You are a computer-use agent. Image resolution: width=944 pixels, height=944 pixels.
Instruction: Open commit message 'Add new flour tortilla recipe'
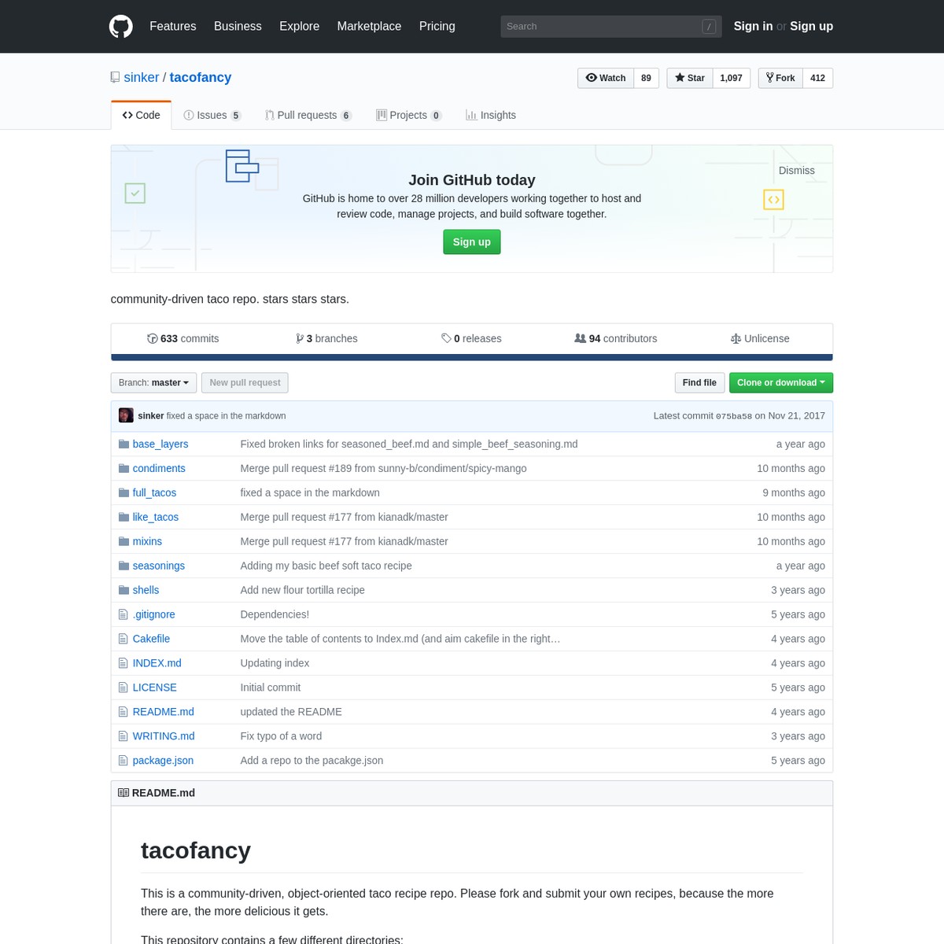(302, 590)
